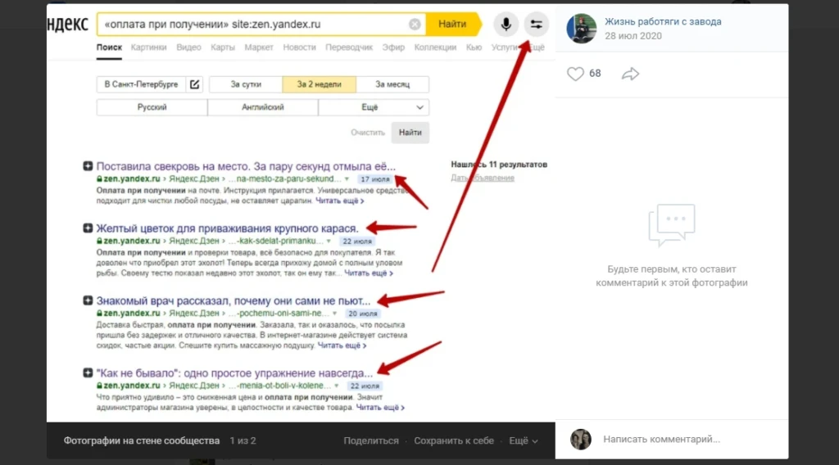Image resolution: width=839 pixels, height=465 pixels.
Task: Select the 'За сутки' time filter
Action: (246, 84)
